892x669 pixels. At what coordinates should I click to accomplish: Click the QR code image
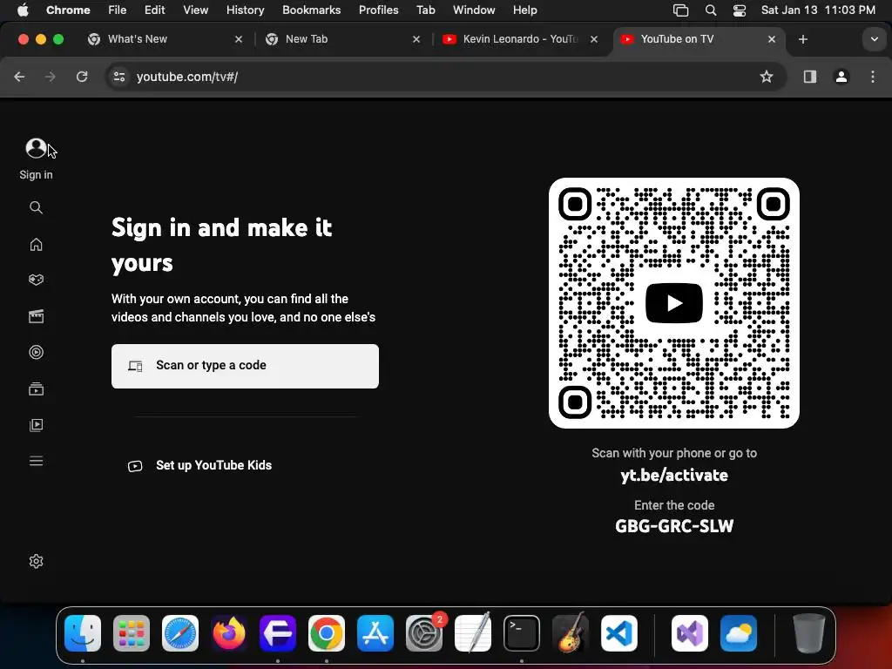coord(674,303)
